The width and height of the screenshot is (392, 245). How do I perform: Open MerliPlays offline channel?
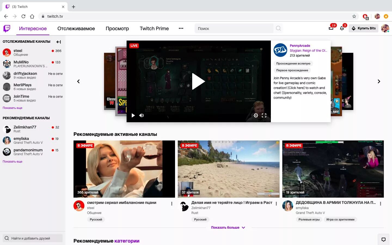pos(33,87)
